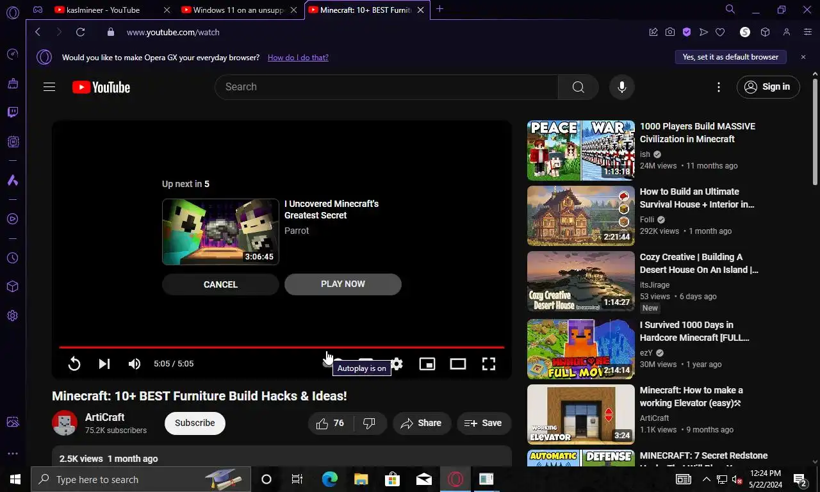Open video player settings gear

pos(397,364)
